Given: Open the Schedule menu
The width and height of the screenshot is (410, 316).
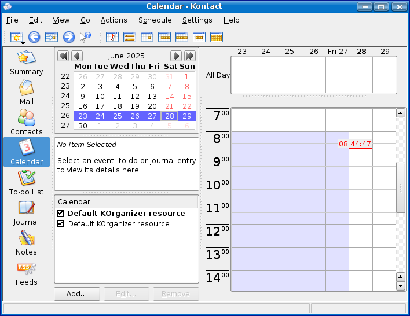Looking at the screenshot, I should click(155, 20).
